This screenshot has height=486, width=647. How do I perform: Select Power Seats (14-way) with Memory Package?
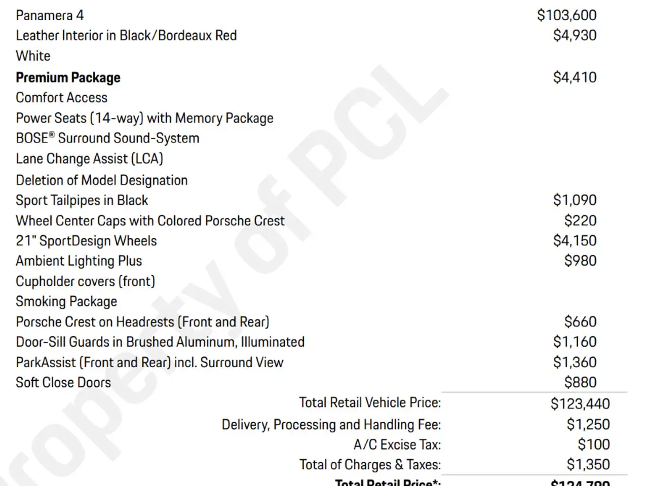pos(144,118)
